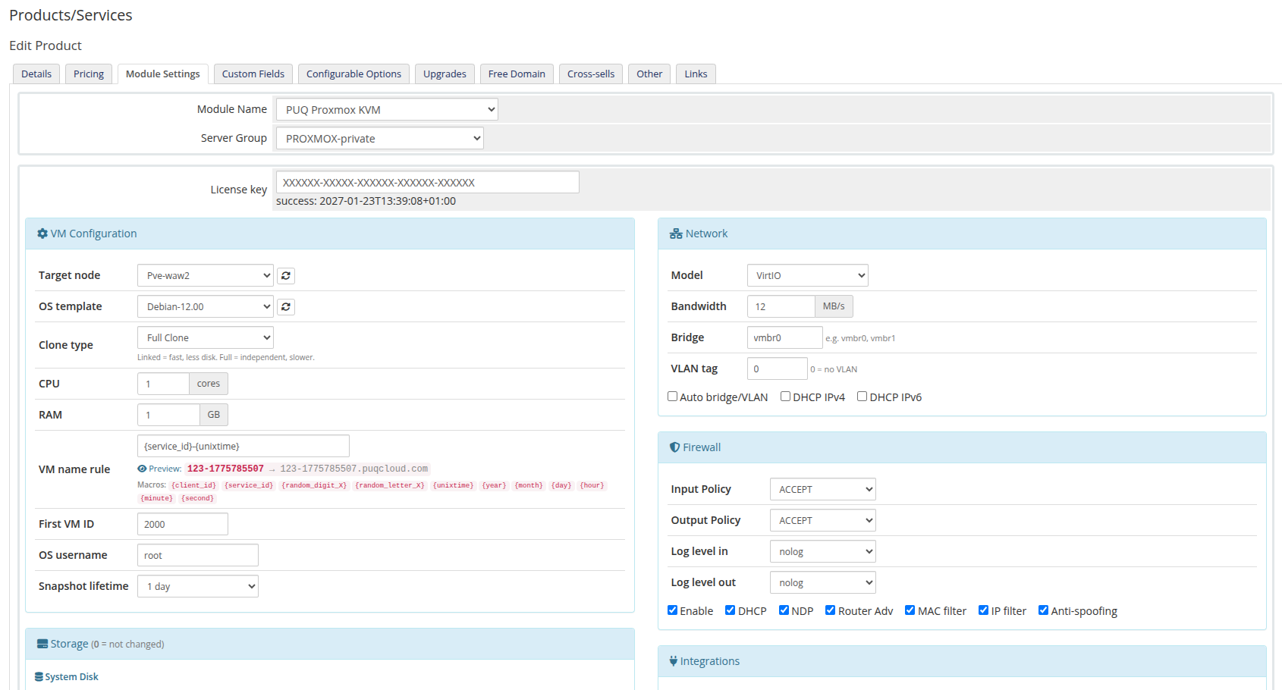
Task: Click the VM name Preview link
Action: click(159, 468)
